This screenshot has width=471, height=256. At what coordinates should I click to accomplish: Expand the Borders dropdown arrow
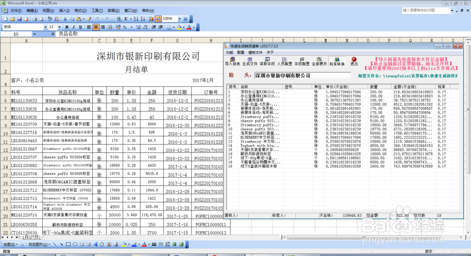pos(174,27)
